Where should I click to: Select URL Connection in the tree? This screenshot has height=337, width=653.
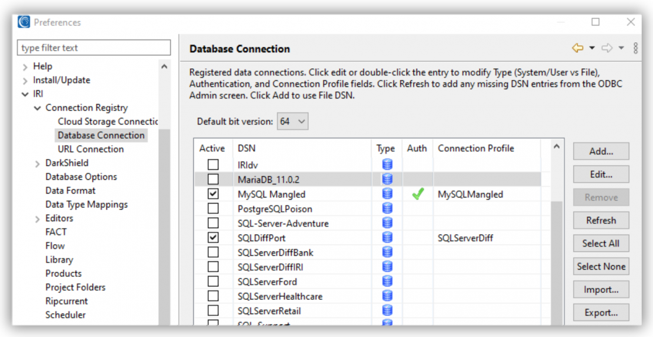[91, 149]
